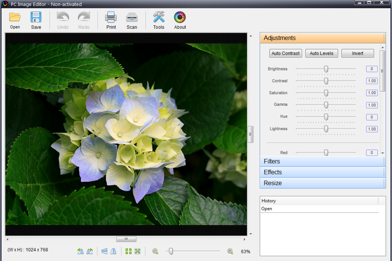The width and height of the screenshot is (392, 261).
Task: Click the Undo arrow icon
Action: (63, 17)
